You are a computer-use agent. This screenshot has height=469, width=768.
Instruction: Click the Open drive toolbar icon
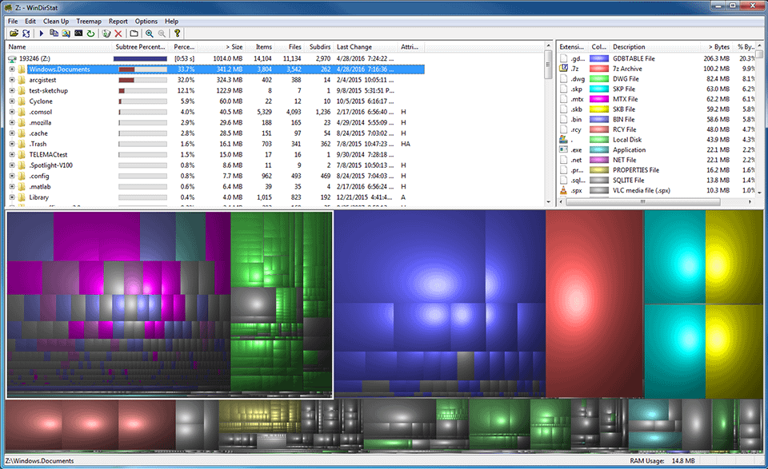click(x=14, y=34)
